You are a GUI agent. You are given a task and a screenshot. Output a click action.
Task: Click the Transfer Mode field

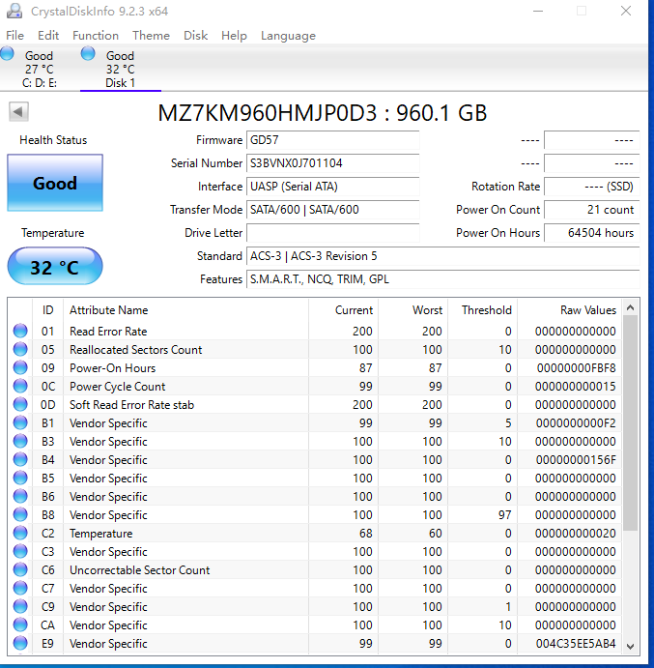(333, 210)
